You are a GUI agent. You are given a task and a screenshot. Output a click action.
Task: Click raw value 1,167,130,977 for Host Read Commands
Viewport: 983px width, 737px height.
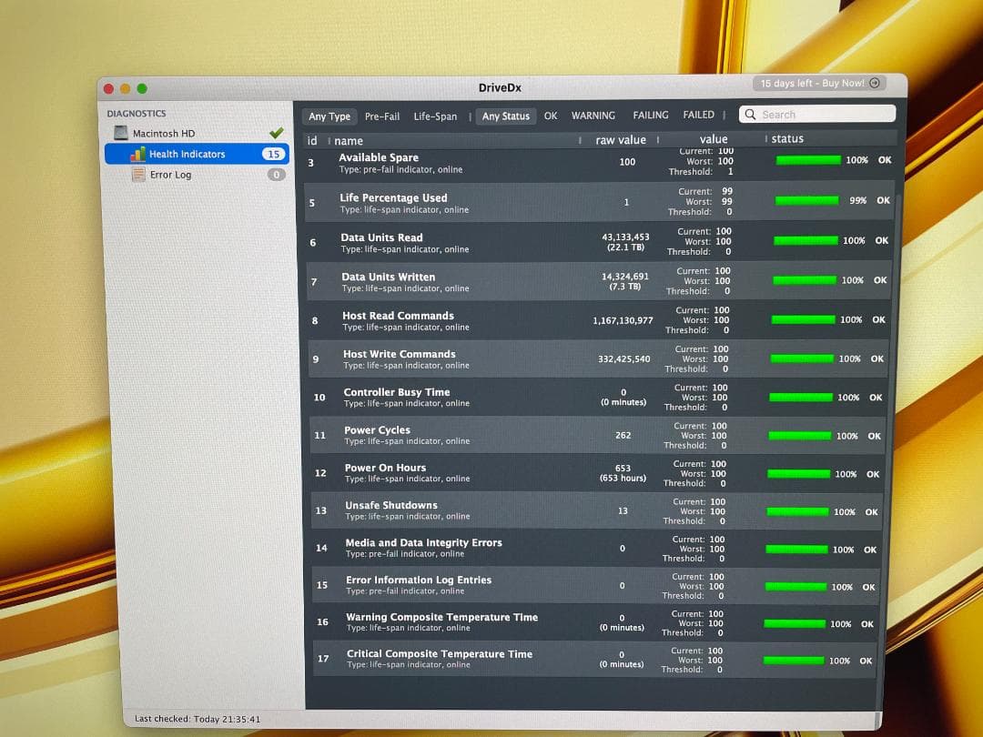pos(623,321)
